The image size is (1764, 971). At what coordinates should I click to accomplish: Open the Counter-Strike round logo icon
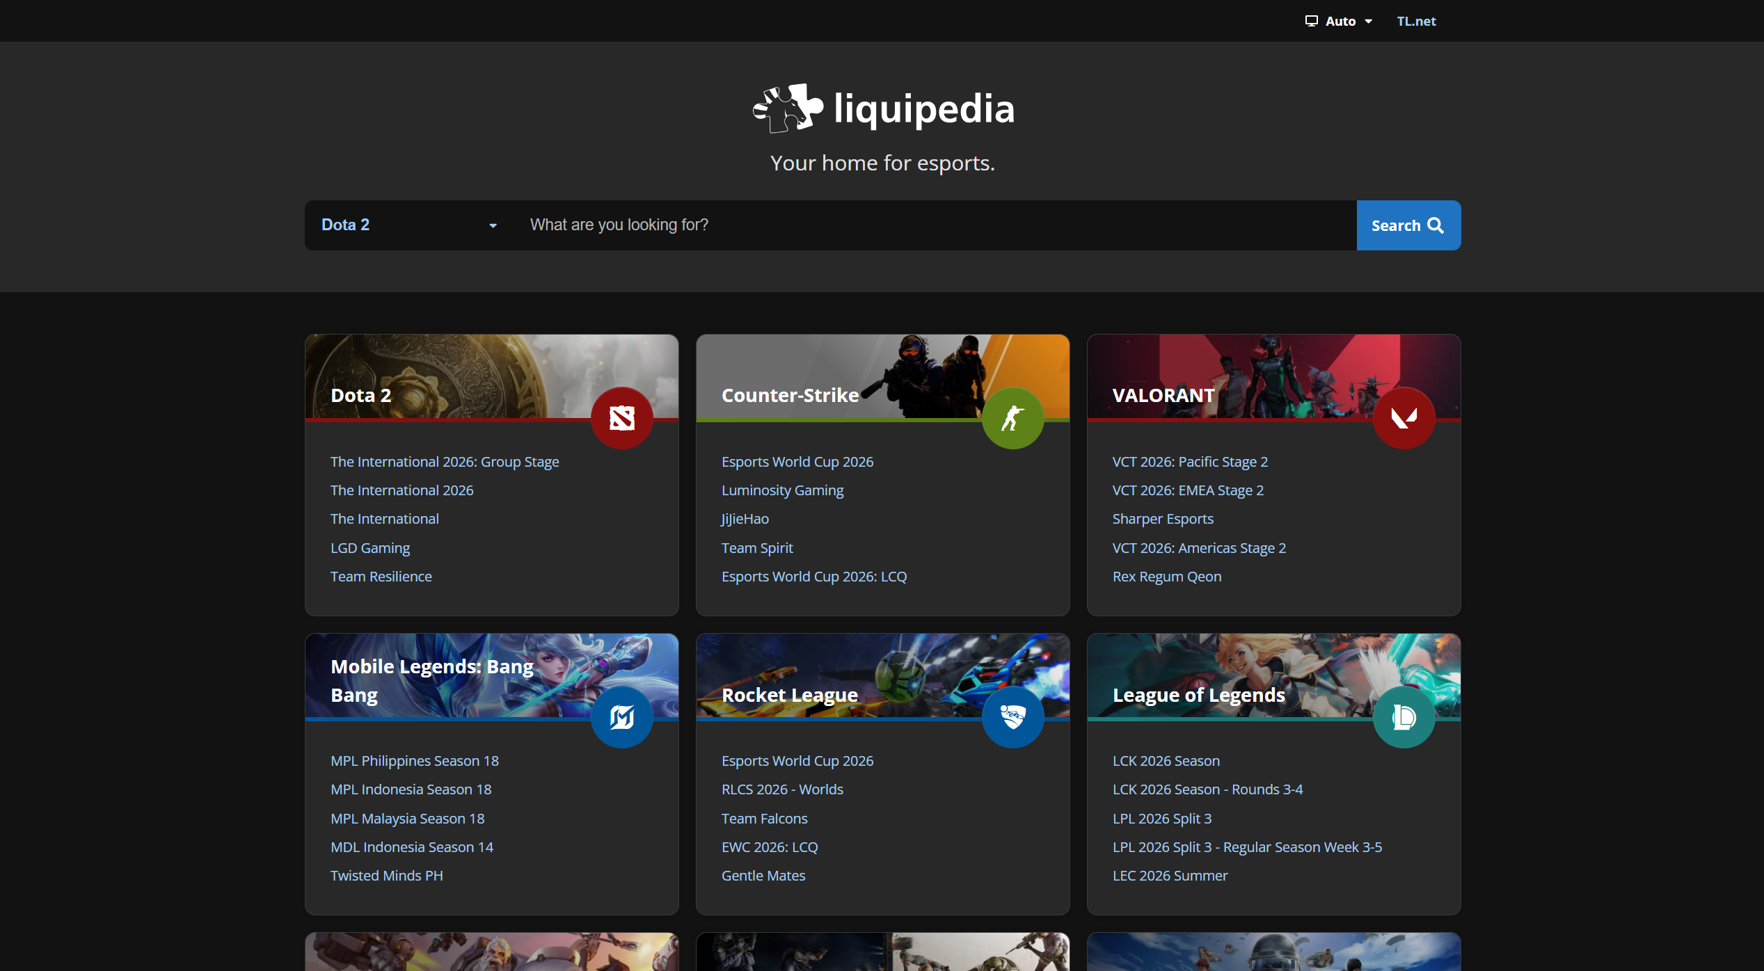click(1013, 418)
